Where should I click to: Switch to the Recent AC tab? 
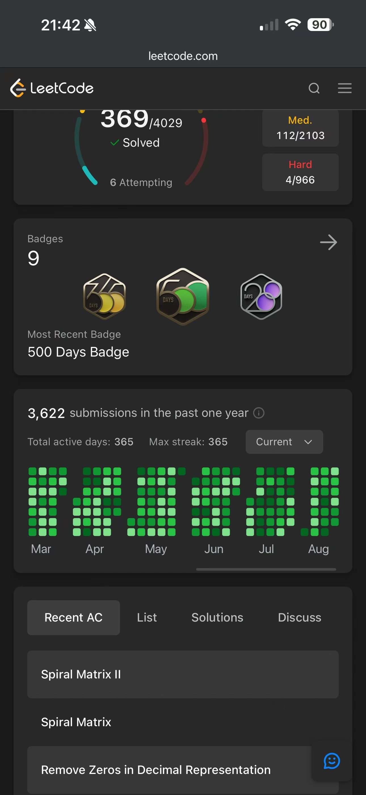pyautogui.click(x=74, y=618)
